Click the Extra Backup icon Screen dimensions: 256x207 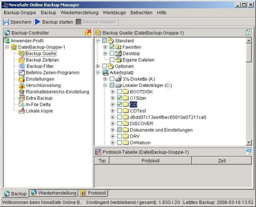click(22, 98)
